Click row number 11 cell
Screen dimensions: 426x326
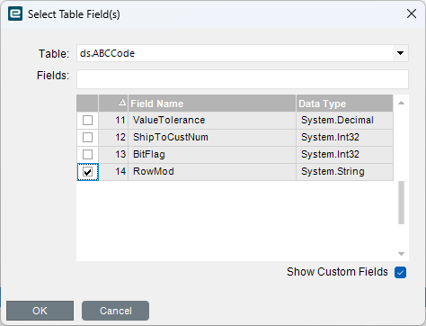click(x=113, y=121)
